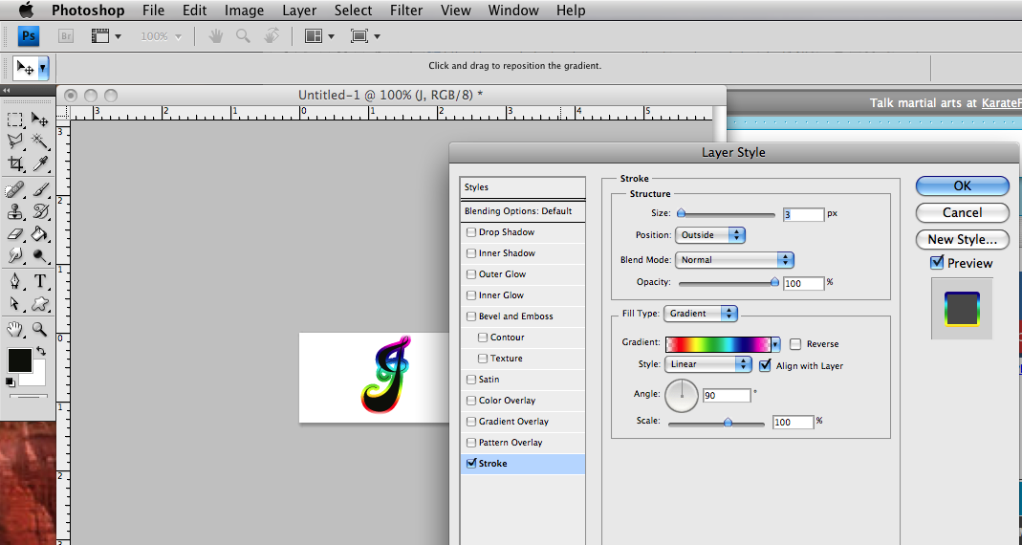1022x545 pixels.
Task: Expand the Fill Type dropdown
Action: click(702, 314)
